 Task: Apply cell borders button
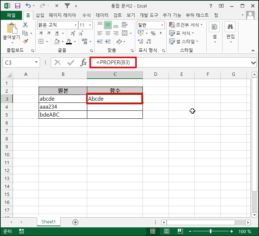[x=41, y=41]
